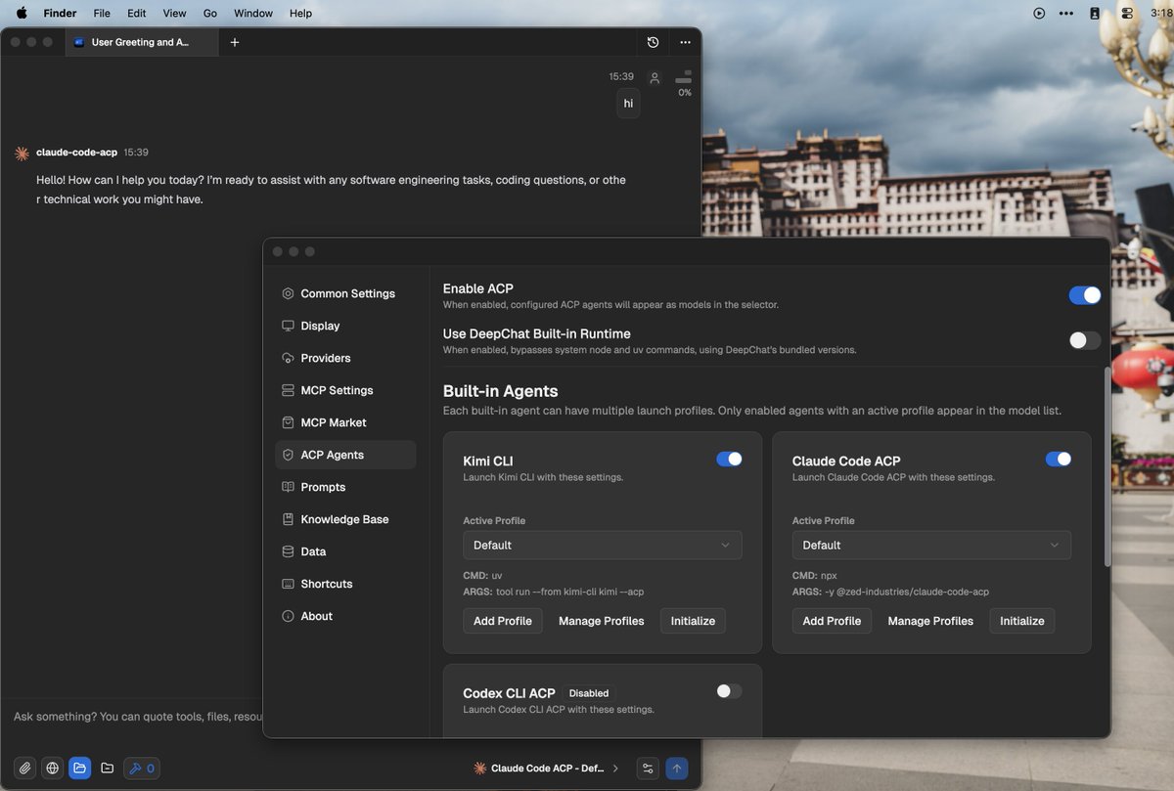Open Kimi CLI Active Profile dropdown
This screenshot has height=791, width=1174.
pos(603,545)
